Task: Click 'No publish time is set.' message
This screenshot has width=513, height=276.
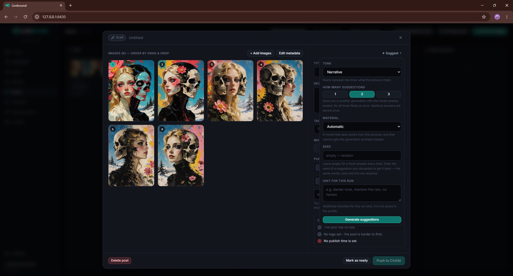Action: [x=340, y=241]
